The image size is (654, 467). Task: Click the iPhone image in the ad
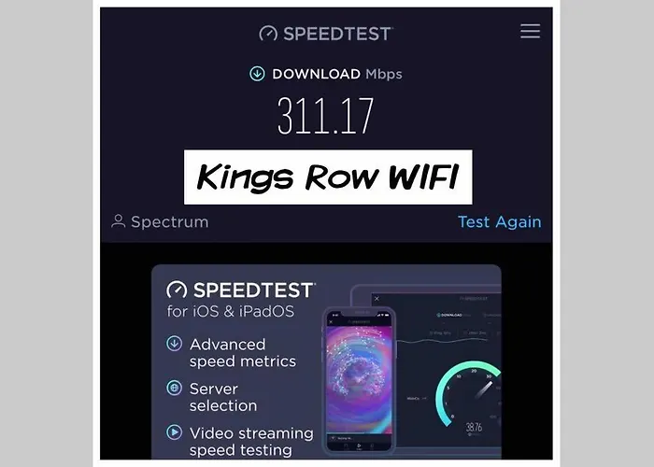[359, 381]
